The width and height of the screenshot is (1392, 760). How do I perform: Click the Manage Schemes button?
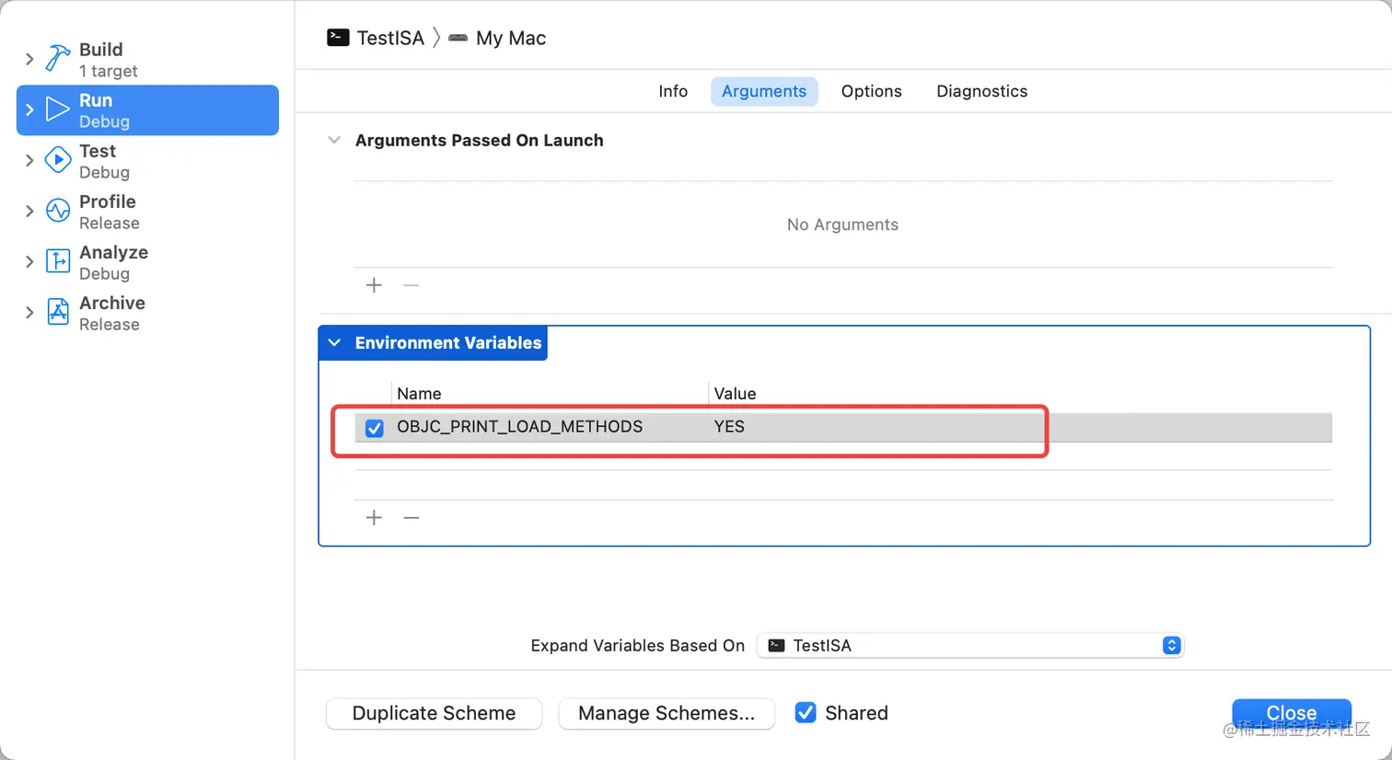[x=667, y=713]
